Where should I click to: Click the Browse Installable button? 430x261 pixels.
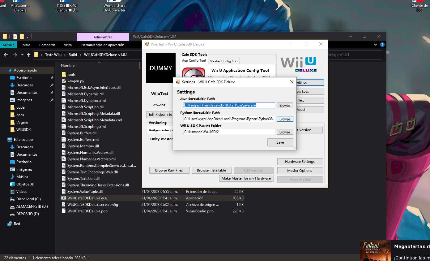[x=211, y=170]
